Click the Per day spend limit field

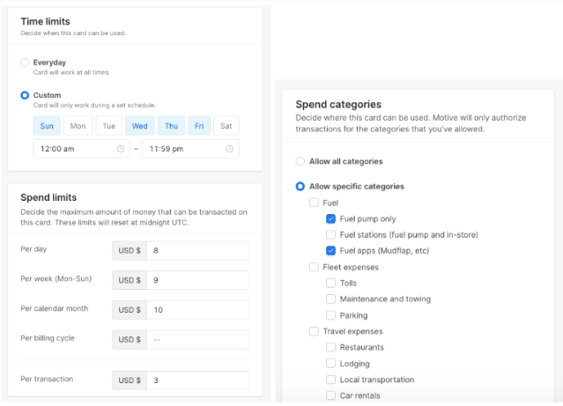196,251
